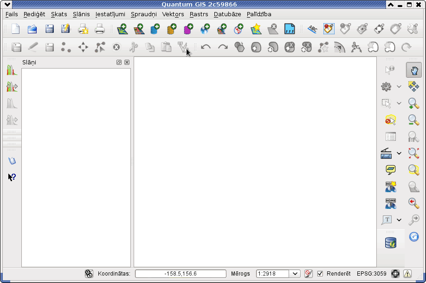Save the current project
The width and height of the screenshot is (426, 283).
(x=49, y=29)
